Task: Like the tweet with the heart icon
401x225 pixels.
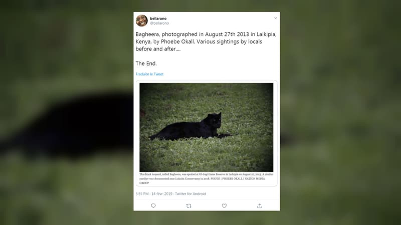Action: 224,205
